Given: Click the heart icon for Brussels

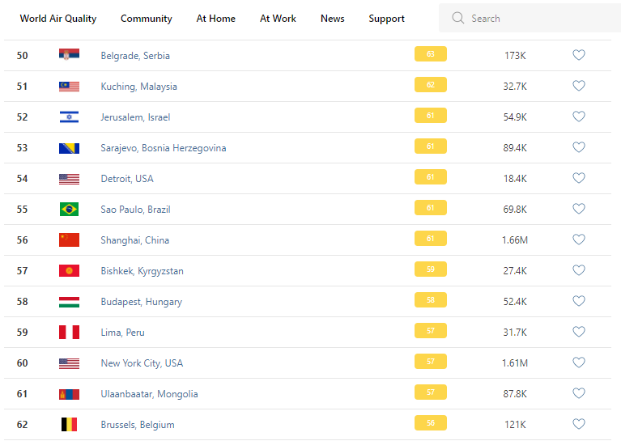Looking at the screenshot, I should click(x=579, y=424).
